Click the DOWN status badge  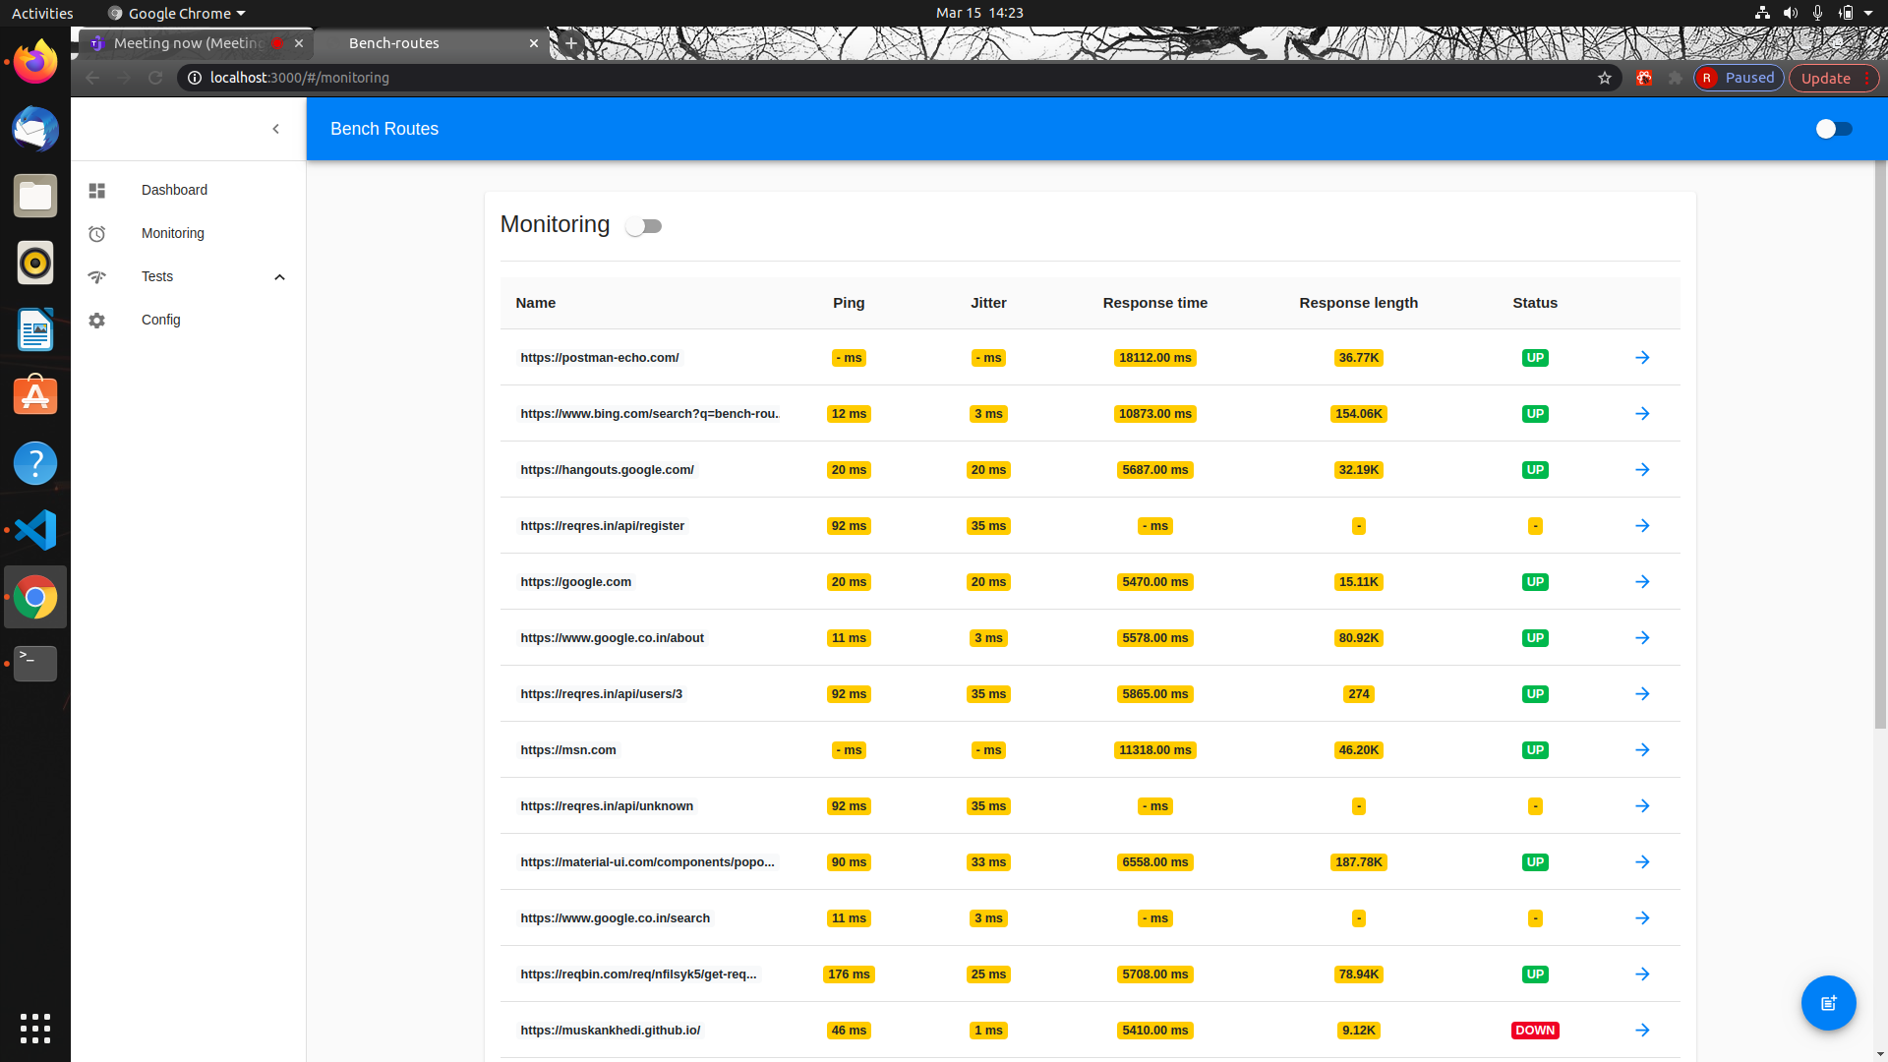1535,1031
